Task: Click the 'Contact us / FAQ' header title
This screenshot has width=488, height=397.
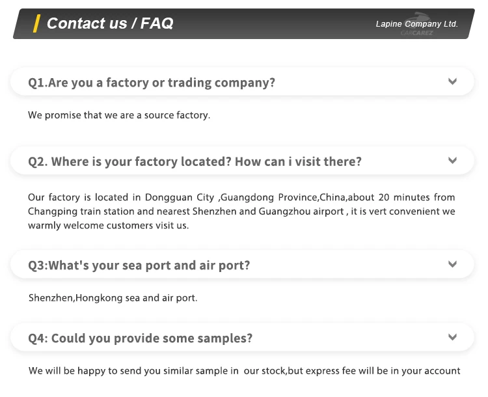Action: tap(110, 23)
